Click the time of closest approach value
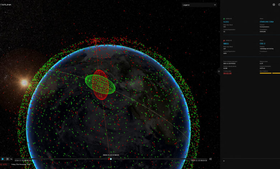This screenshot has height=169, width=280. point(229,64)
